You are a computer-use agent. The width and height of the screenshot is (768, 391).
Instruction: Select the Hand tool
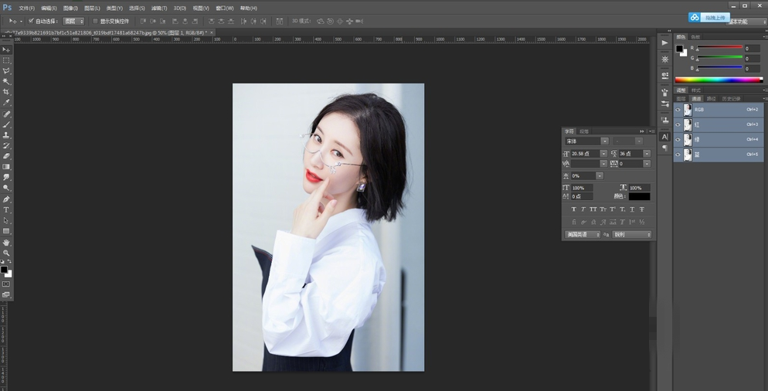6,242
